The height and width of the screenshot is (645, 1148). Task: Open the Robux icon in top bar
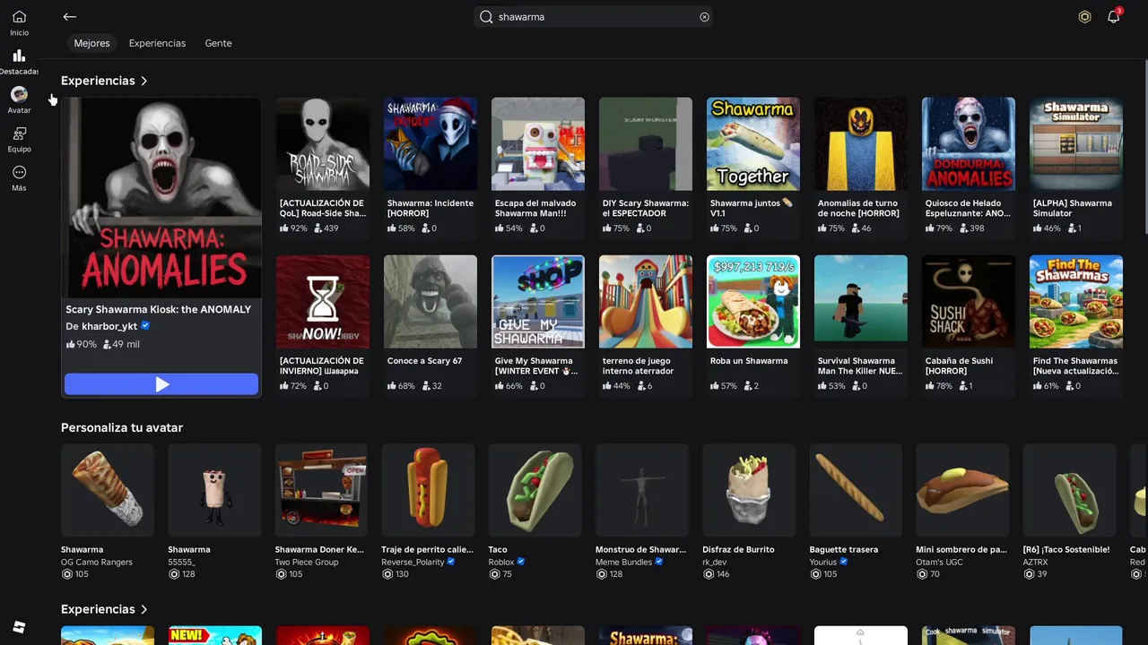[x=1084, y=17]
